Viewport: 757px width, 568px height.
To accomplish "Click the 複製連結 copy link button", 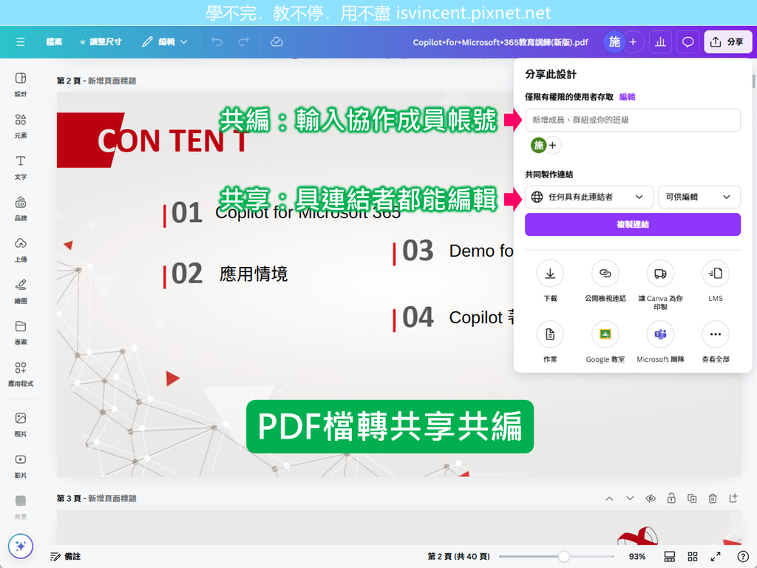I will pos(633,224).
